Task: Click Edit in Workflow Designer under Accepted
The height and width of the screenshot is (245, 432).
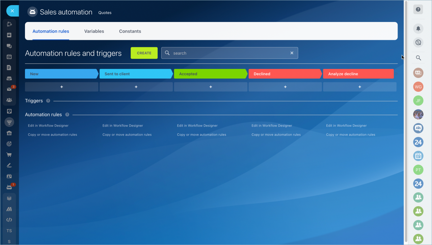Action: 197,126
